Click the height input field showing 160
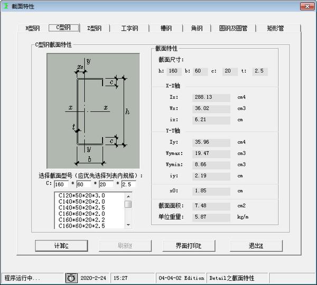 point(63,184)
